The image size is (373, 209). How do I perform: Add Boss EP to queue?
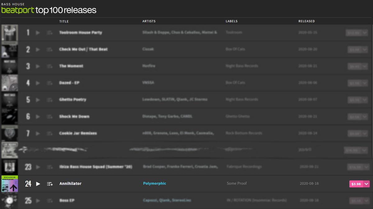tap(49, 201)
